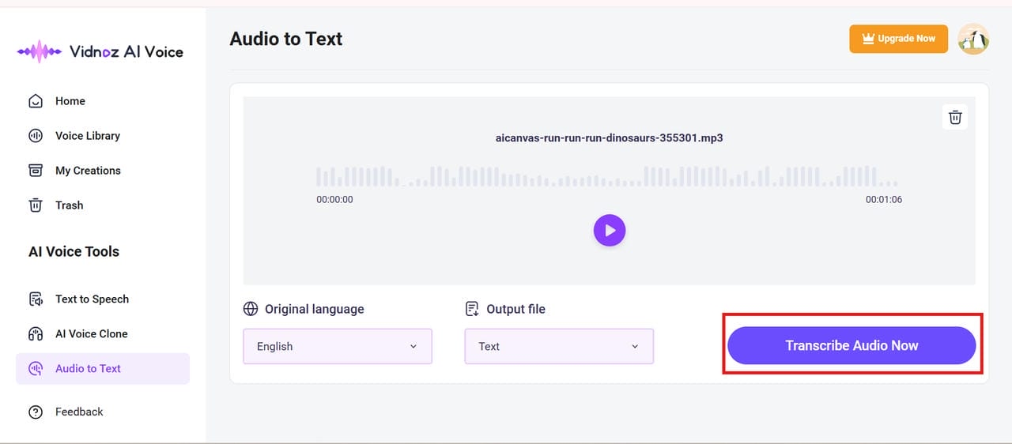The image size is (1012, 444).
Task: Click the AI Voice Tools section heading
Action: pos(74,252)
